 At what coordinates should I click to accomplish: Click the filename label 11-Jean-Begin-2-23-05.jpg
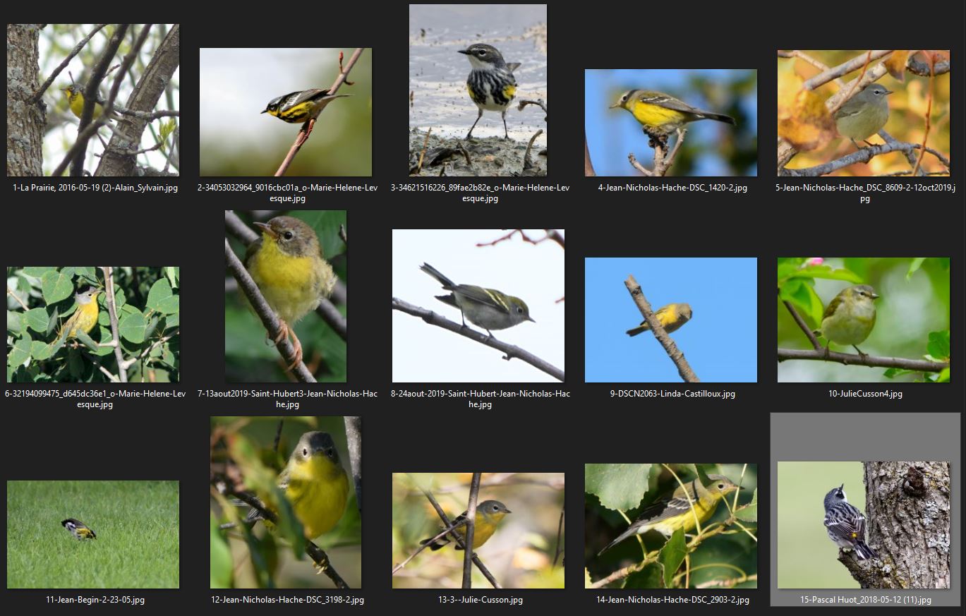pos(95,600)
